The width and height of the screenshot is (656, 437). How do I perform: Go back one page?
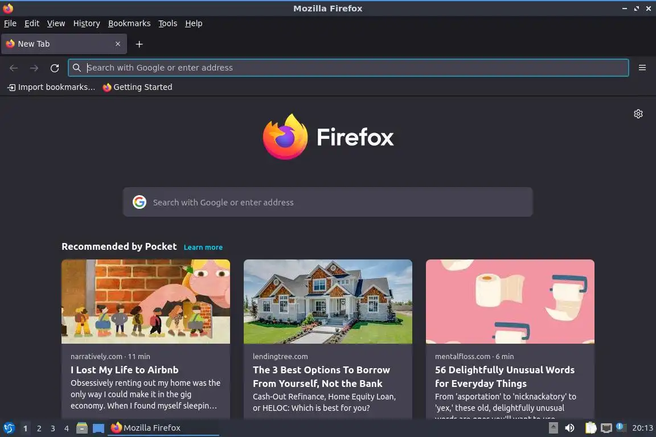[14, 68]
